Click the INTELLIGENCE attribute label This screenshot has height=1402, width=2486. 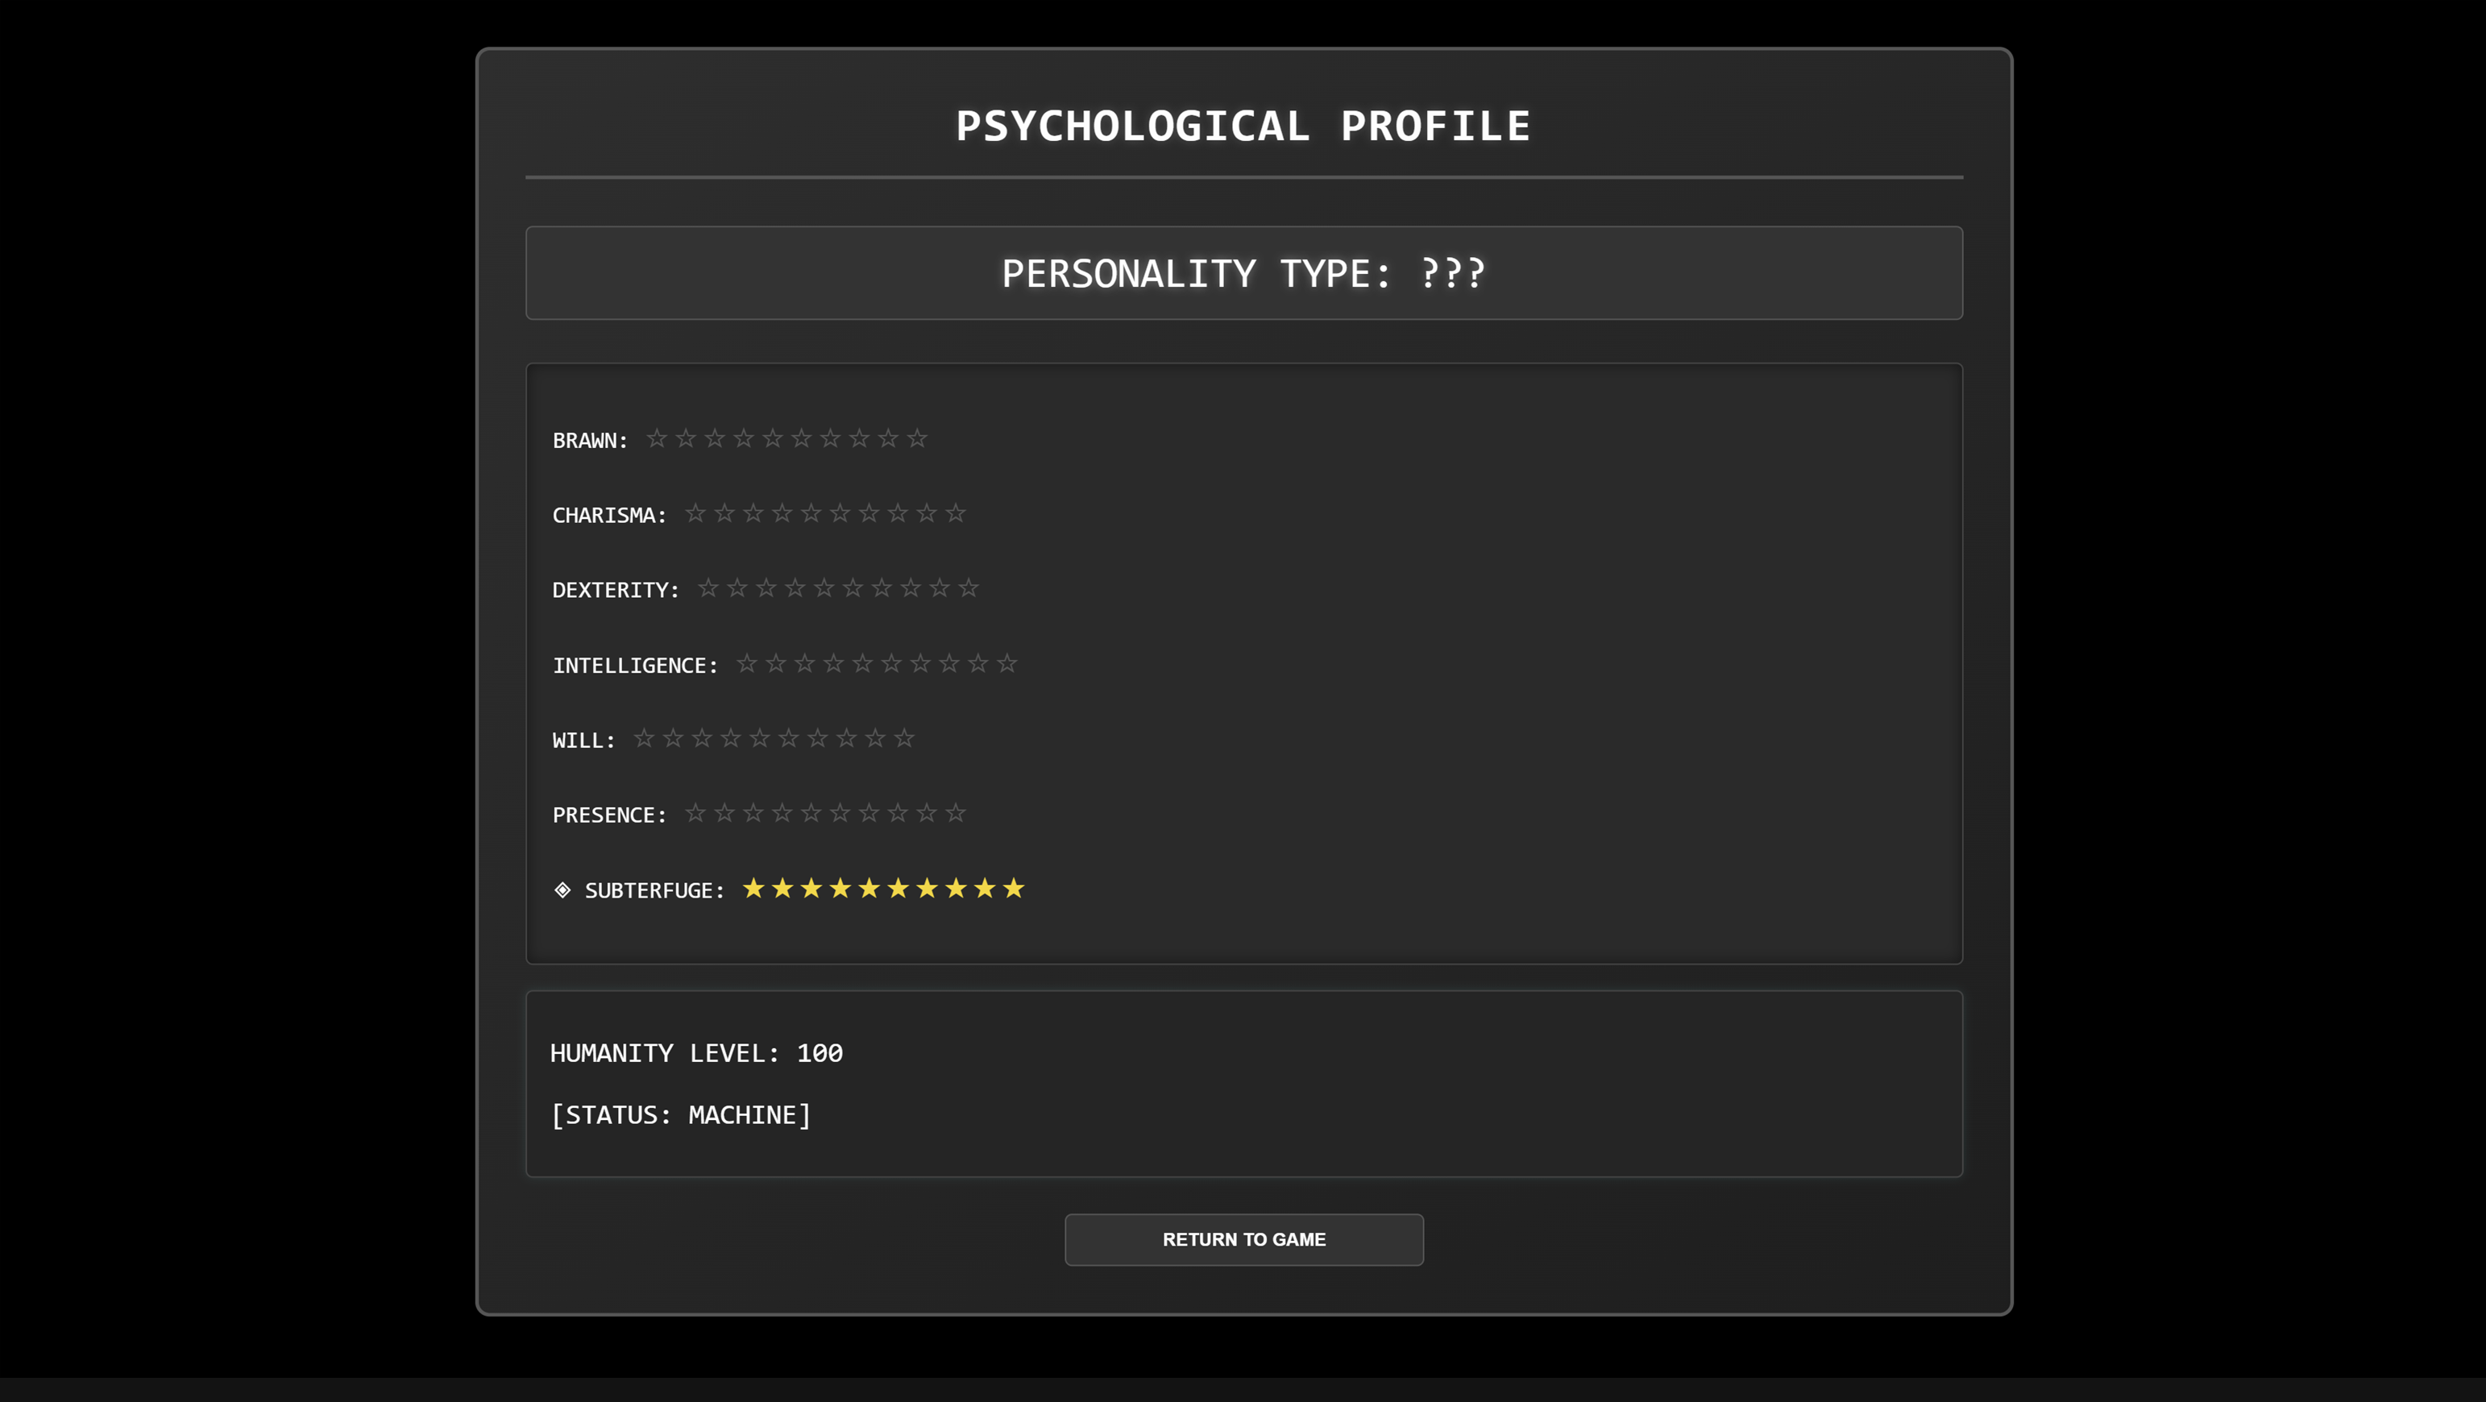tap(635, 666)
